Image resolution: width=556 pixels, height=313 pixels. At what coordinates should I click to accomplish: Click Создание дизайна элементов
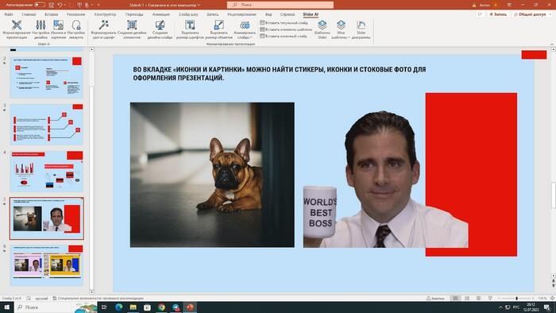pyautogui.click(x=132, y=29)
